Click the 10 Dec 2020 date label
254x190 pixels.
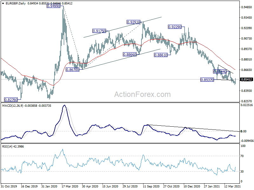[192, 186]
